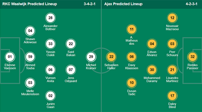202x112 pixels.
Task: Select Remko Pasveer's number 32 badge
Action: [x=192, y=57]
